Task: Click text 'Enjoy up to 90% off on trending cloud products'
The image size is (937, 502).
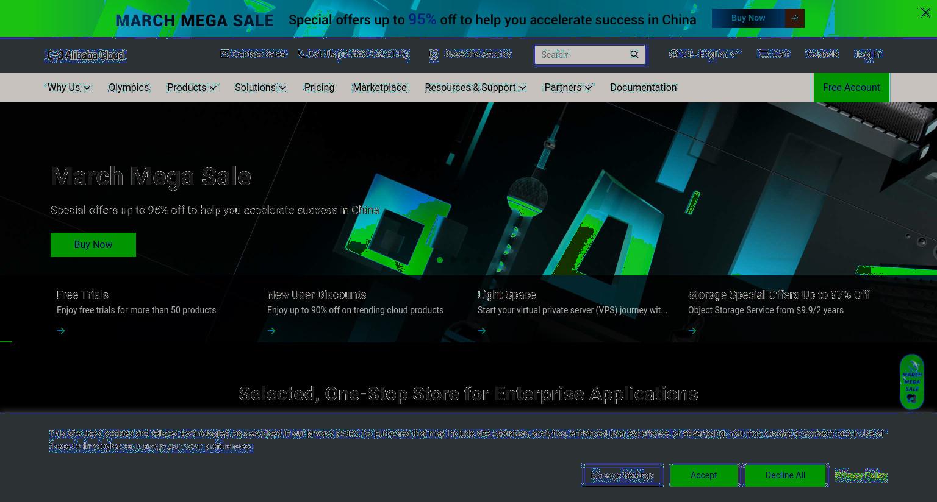Action: (355, 310)
